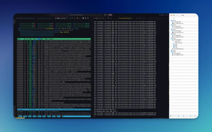Click Filter in the htop function bar
The height and width of the screenshot is (132, 212).
(x=34, y=116)
